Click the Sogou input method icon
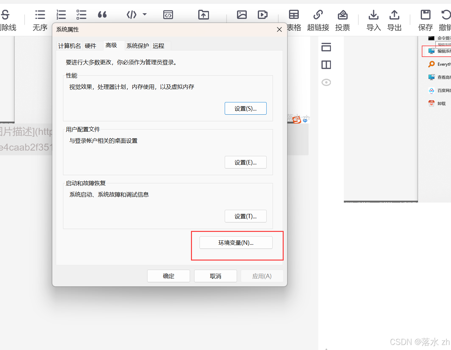Viewport: 451px width, 350px height. [297, 120]
